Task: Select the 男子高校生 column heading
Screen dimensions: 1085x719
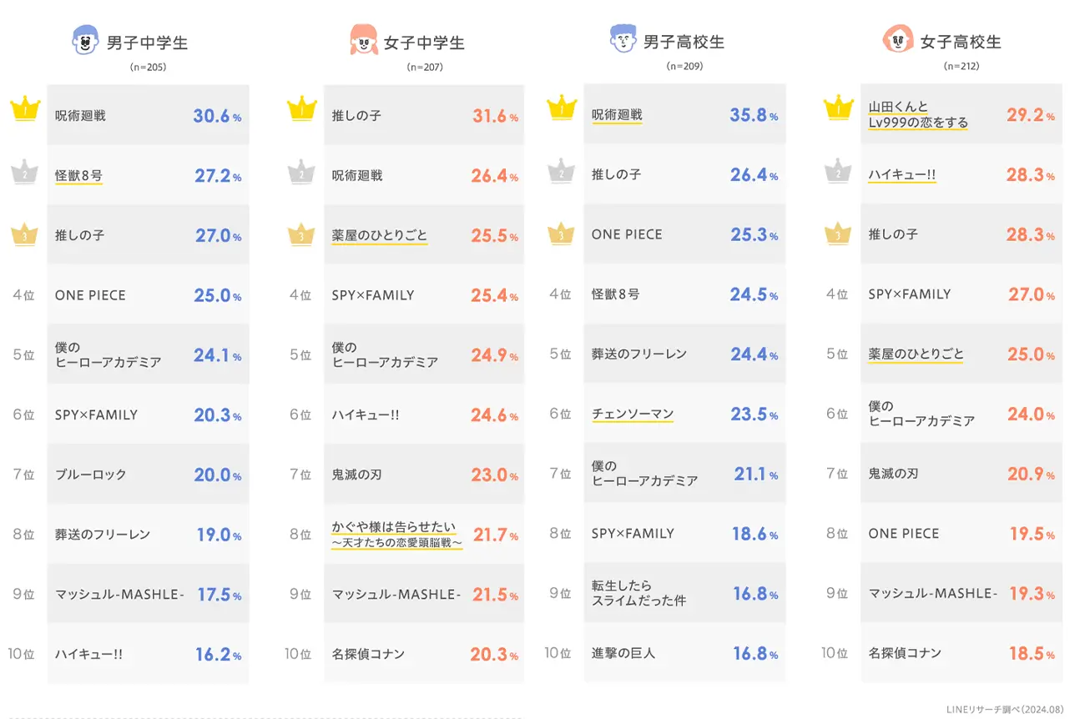Action: [x=684, y=41]
